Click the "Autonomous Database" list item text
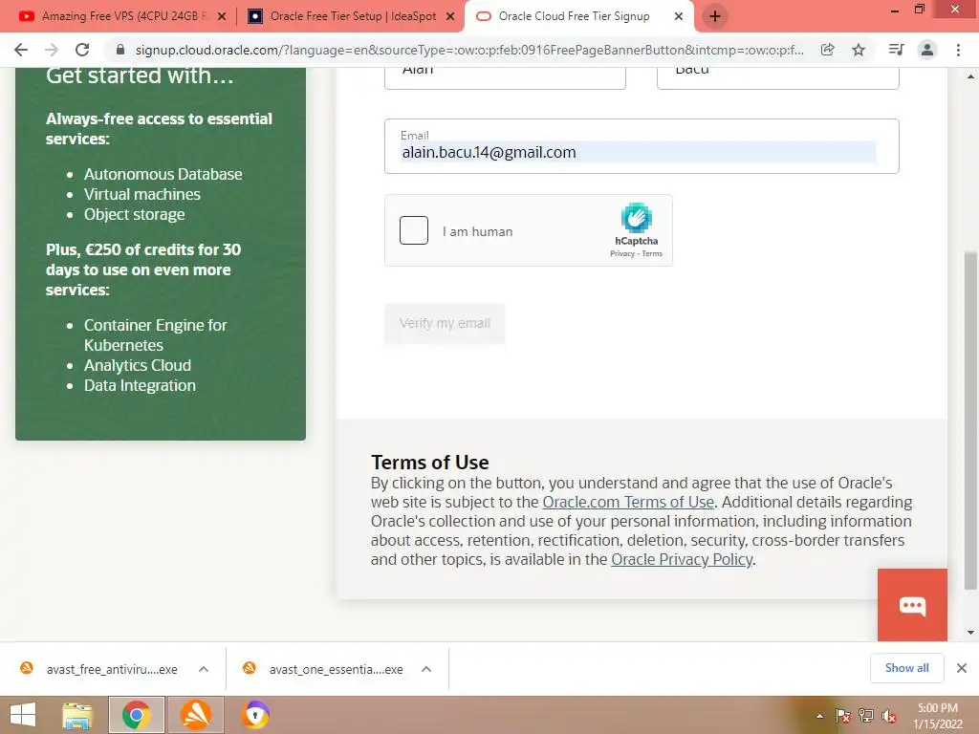 (163, 174)
